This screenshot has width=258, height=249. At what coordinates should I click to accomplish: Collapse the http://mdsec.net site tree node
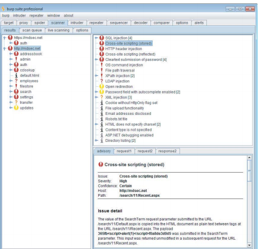tap(4, 48)
